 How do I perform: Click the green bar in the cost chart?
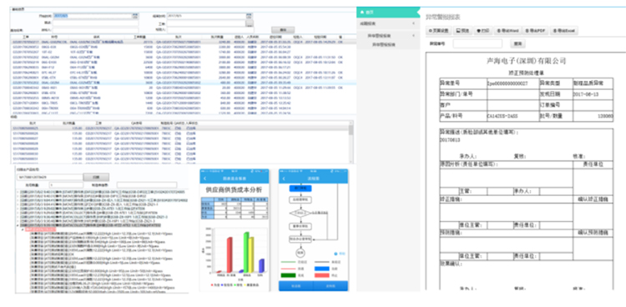[246, 252]
